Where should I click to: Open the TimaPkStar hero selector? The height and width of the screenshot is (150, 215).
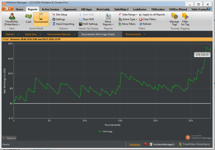12,19
